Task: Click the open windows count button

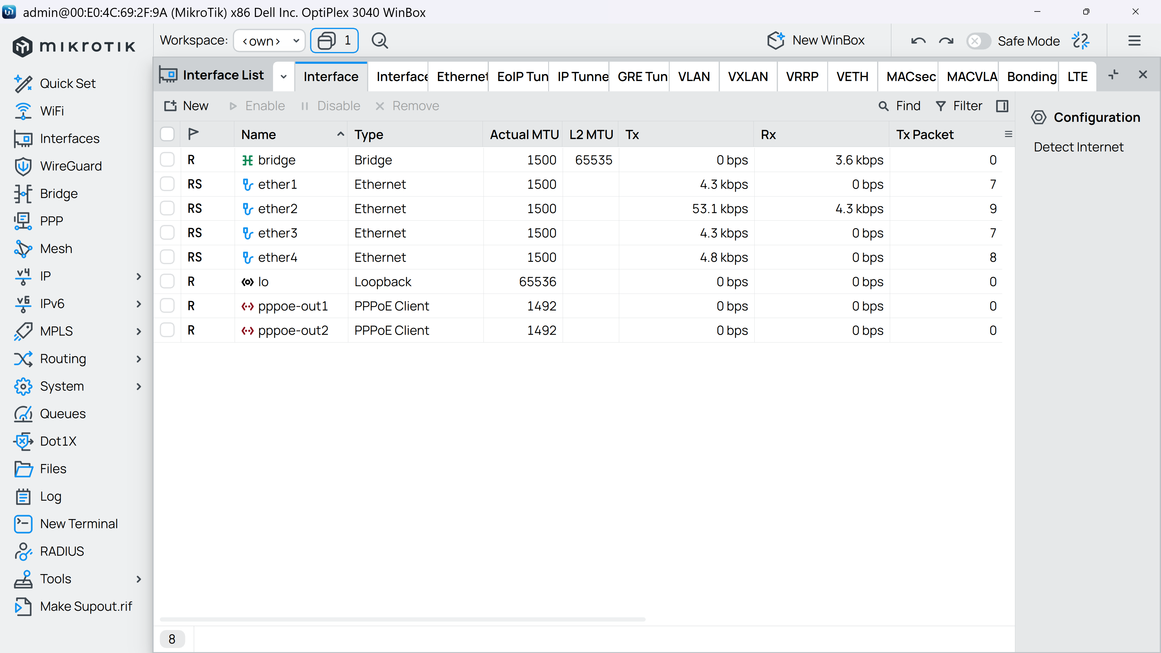Action: point(334,41)
